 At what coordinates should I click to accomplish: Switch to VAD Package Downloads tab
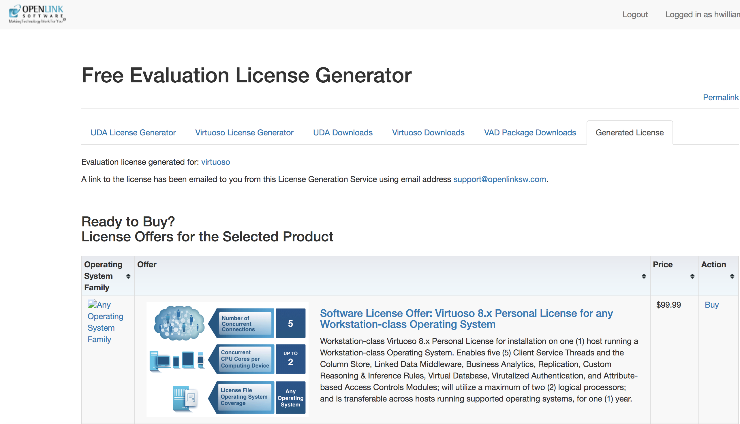click(530, 132)
